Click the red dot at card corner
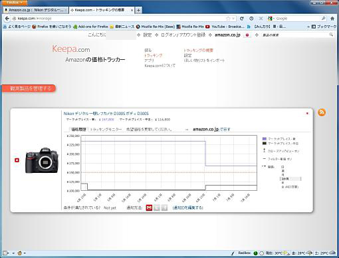 pyautogui.click(x=307, y=113)
